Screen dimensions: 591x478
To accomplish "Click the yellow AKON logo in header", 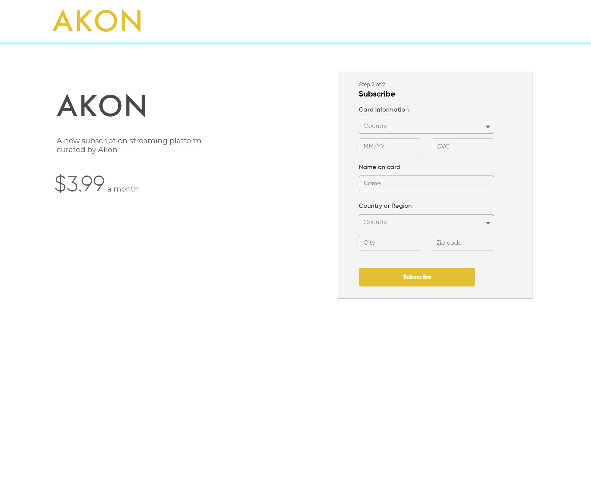I will pyautogui.click(x=97, y=21).
